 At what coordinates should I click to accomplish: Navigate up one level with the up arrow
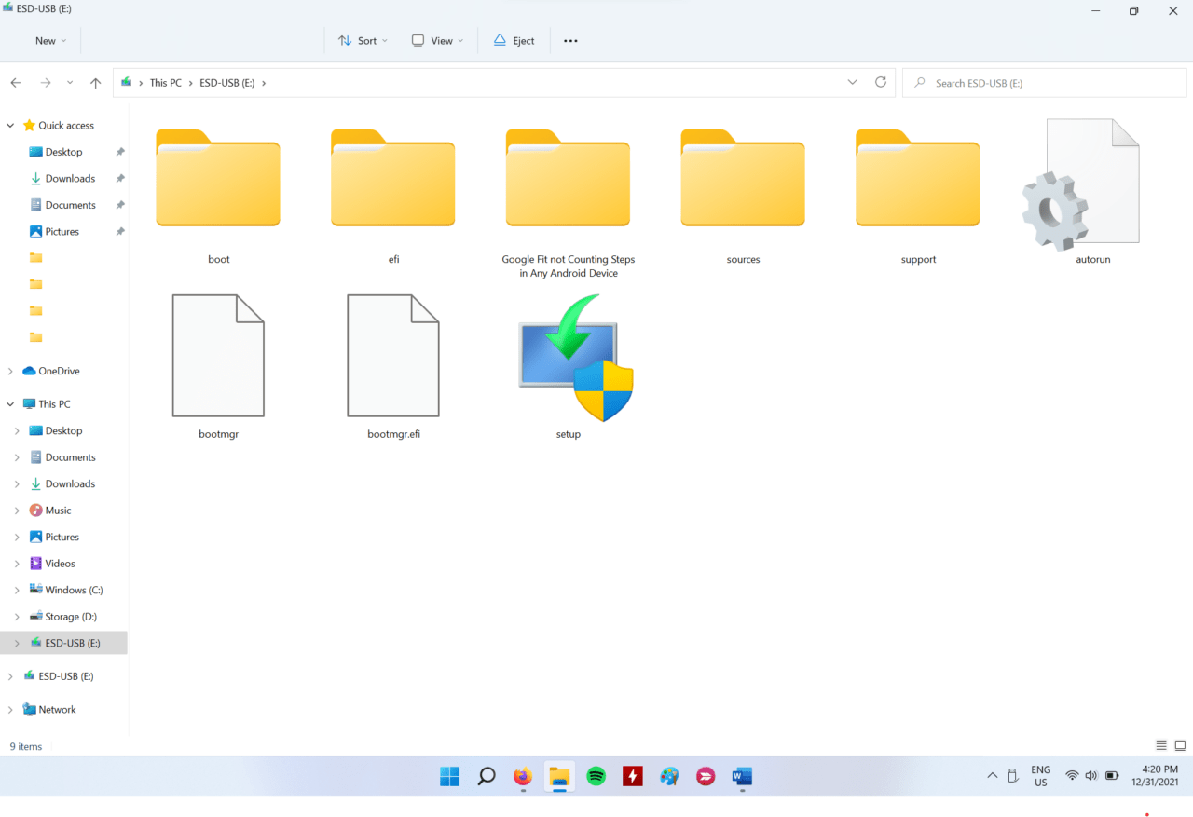(95, 82)
